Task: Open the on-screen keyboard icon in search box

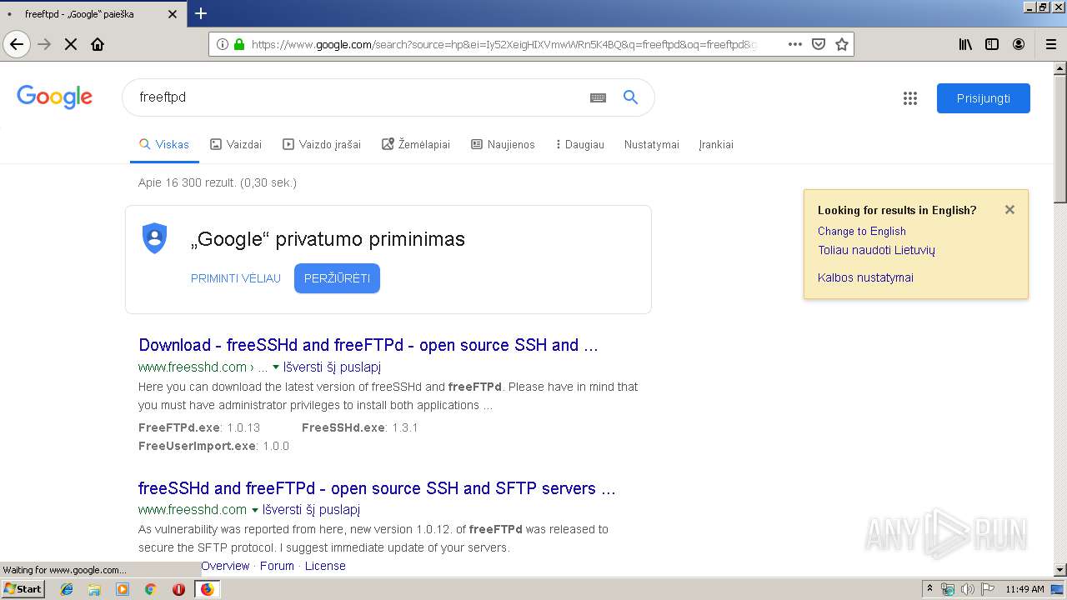Action: (x=598, y=97)
